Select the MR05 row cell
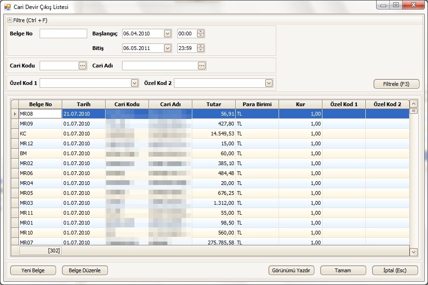This screenshot has height=285, width=428. pyautogui.click(x=41, y=193)
